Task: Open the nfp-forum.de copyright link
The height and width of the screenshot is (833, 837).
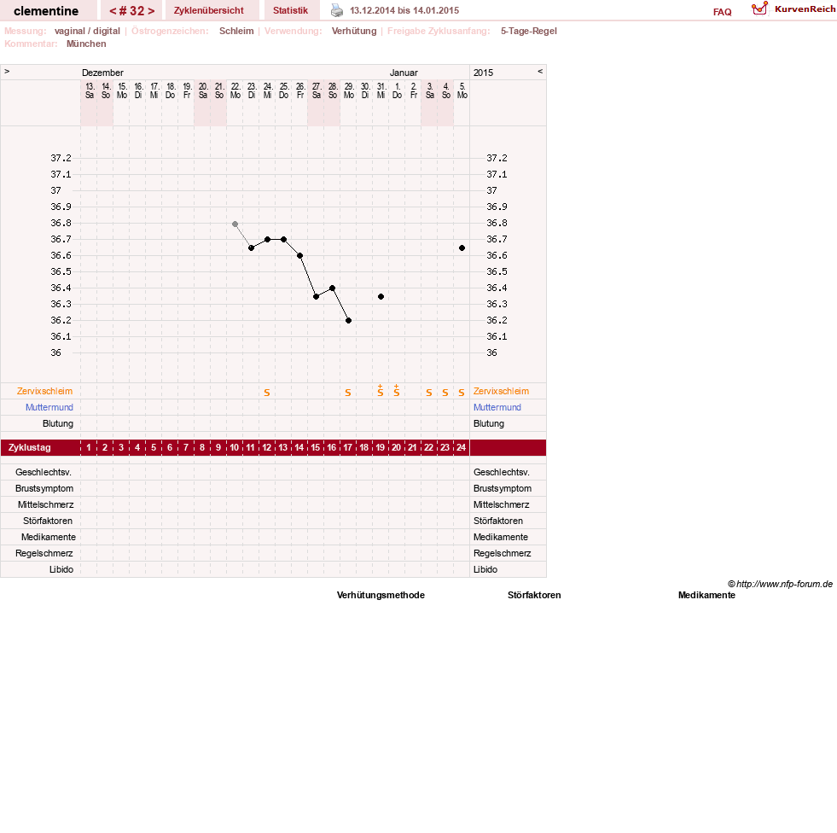Action: coord(780,584)
